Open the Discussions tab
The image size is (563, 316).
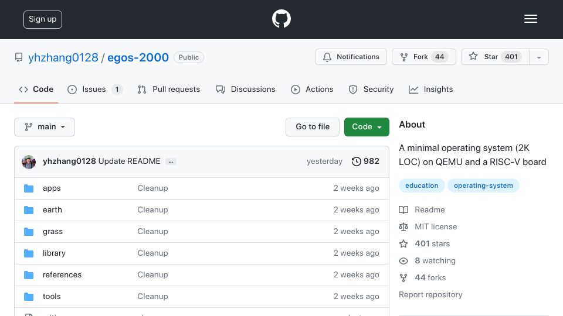(x=246, y=89)
